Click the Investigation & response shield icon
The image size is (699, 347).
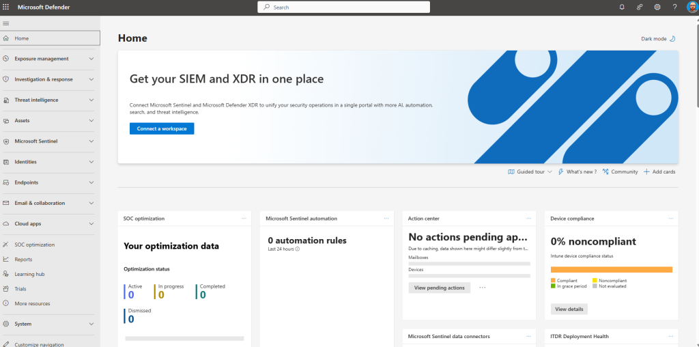[x=5, y=79]
